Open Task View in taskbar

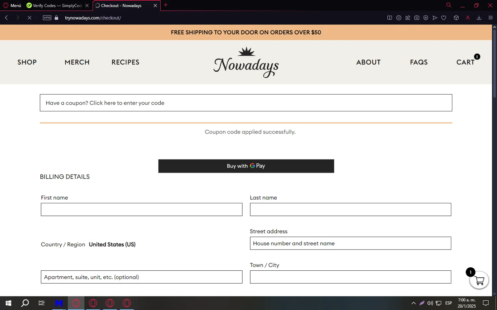[x=41, y=303]
